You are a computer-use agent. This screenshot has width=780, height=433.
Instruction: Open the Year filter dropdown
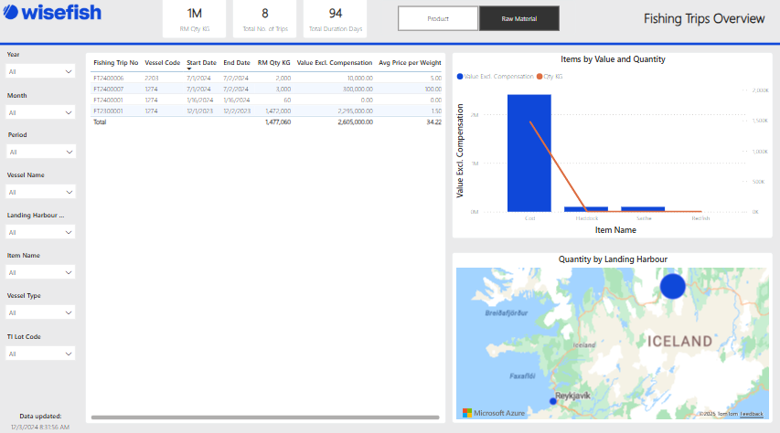coord(40,71)
